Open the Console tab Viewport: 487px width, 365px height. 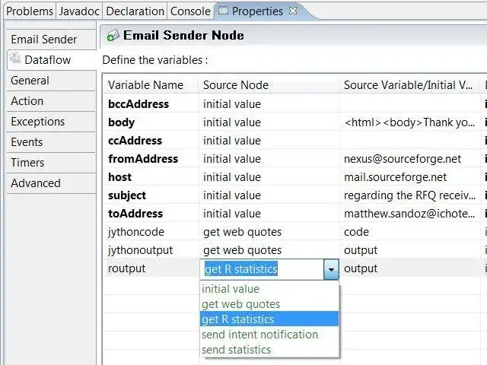tap(190, 11)
